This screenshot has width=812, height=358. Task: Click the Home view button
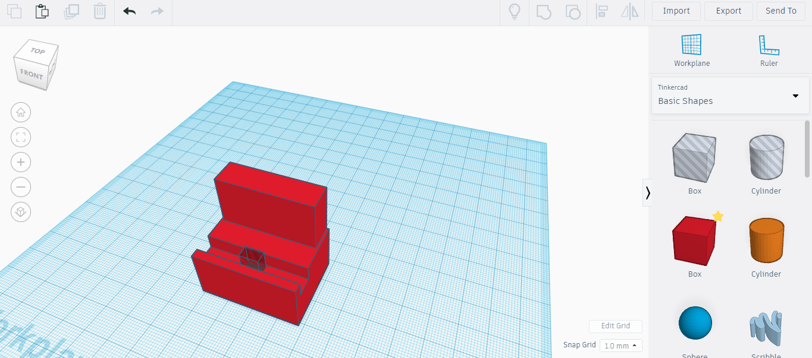pyautogui.click(x=21, y=112)
